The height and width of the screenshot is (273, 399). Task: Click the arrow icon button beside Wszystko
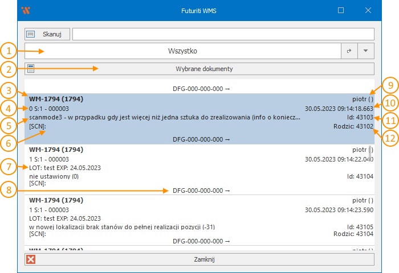coord(349,51)
